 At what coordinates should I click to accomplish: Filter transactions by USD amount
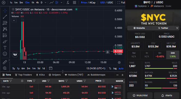point(48,81)
